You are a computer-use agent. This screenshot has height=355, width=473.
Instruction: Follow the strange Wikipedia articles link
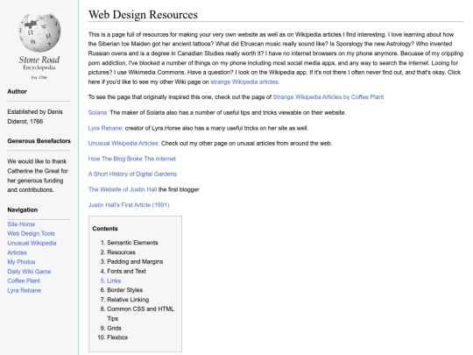244,82
